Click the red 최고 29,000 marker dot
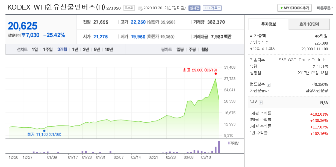Screen dimensions: 336x167 click(x=216, y=74)
